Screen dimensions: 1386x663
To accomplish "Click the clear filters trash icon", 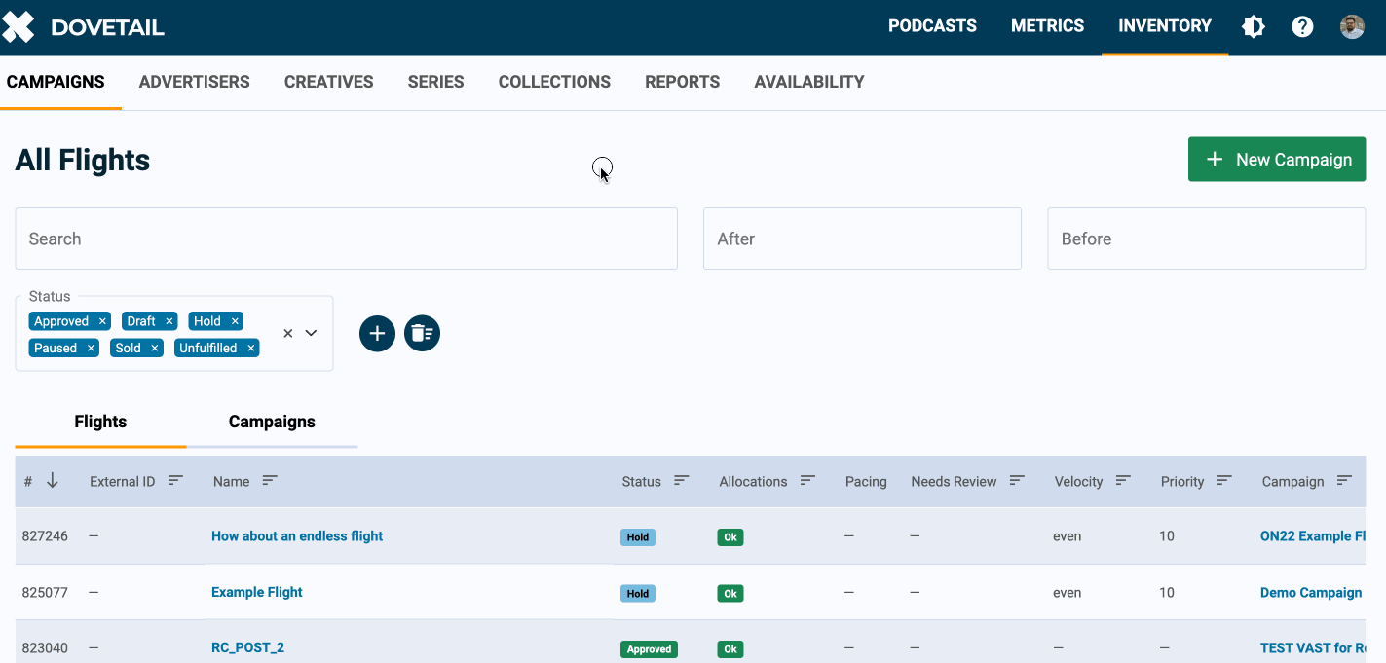I will [x=422, y=333].
